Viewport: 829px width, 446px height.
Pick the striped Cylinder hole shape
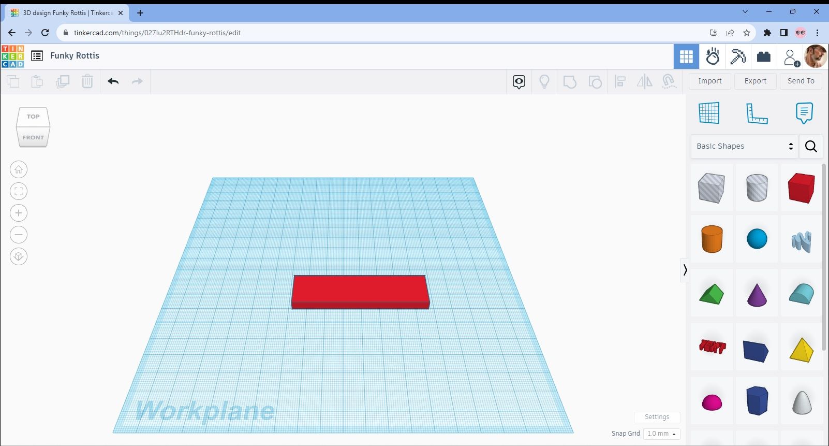[757, 188]
